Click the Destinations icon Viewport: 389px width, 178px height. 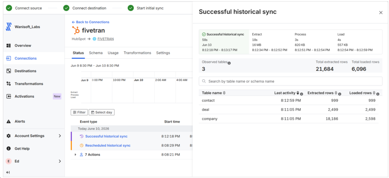9,71
